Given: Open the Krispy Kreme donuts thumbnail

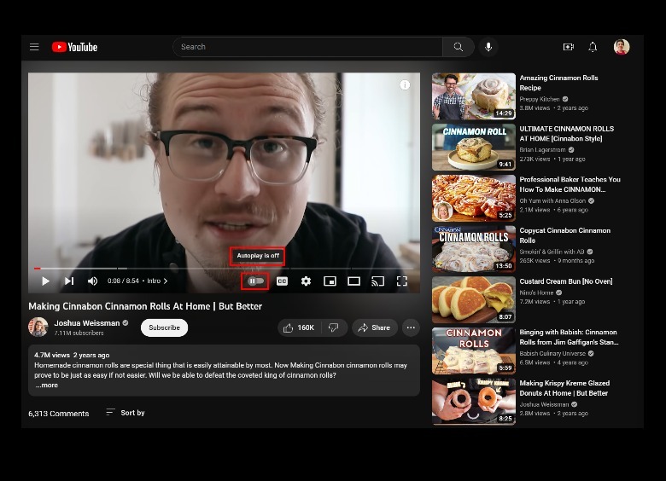Looking at the screenshot, I should (x=474, y=402).
